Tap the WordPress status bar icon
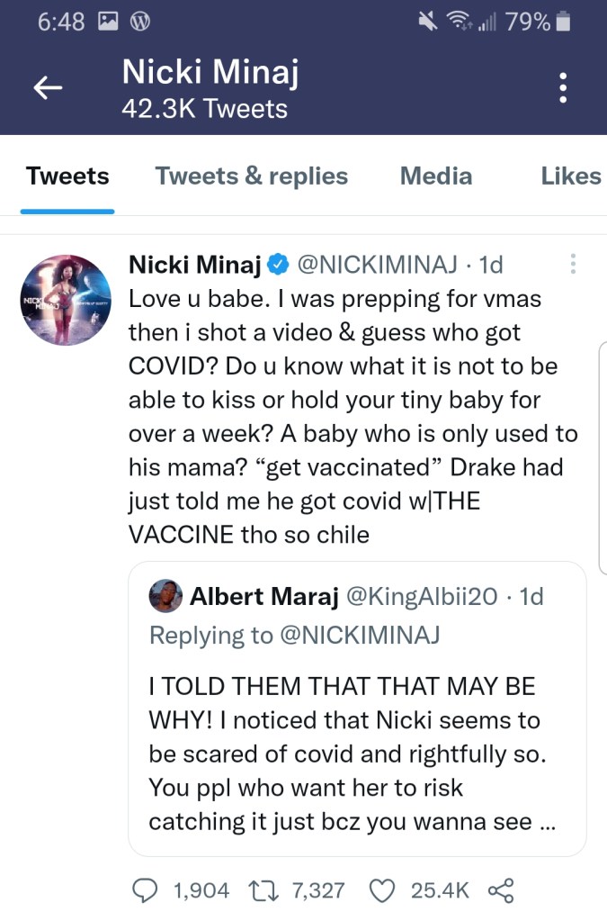This screenshot has height=921, width=607. pyautogui.click(x=138, y=21)
